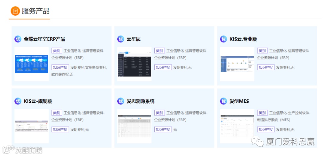The height and width of the screenshot is (156, 325).
Task: Open the 云星辰 dark screenshot thumbnail
Action: pyautogui.click(x=134, y=64)
